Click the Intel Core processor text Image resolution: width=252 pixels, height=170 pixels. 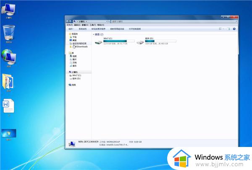coord(117,145)
